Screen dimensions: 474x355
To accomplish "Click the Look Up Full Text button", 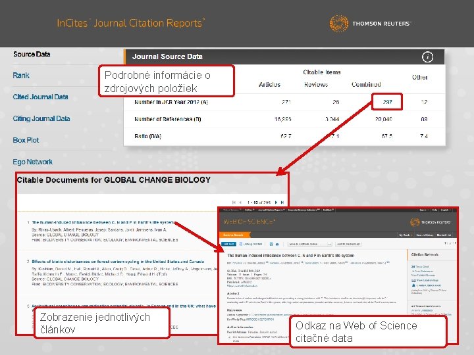I will (251, 244).
